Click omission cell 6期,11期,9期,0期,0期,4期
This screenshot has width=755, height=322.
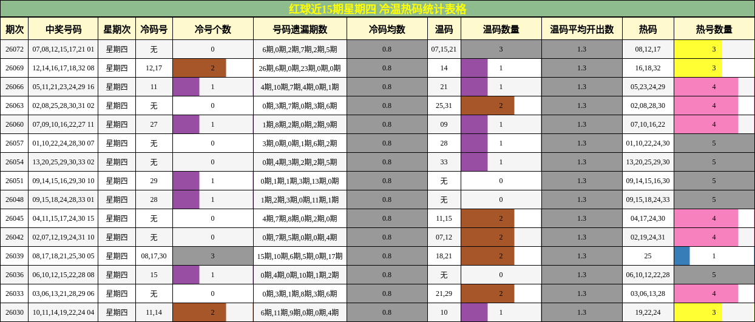click(x=300, y=312)
